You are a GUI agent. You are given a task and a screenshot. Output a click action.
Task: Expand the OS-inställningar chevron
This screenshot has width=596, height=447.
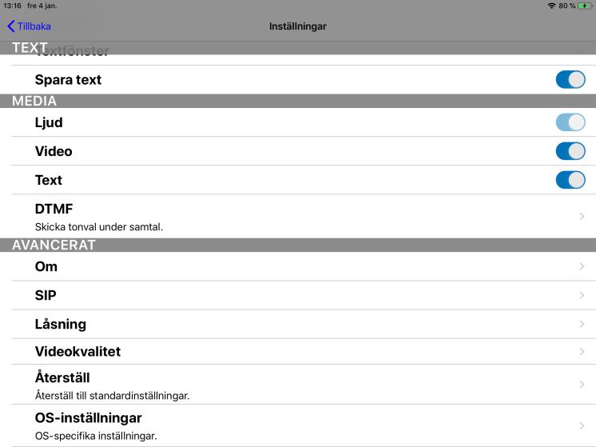pyautogui.click(x=582, y=425)
